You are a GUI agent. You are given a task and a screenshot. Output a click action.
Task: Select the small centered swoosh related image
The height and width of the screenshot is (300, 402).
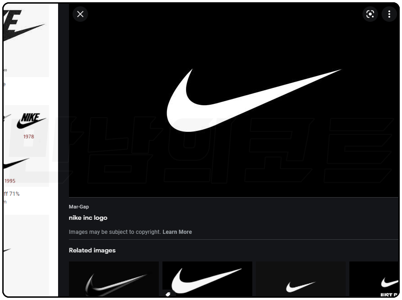[x=301, y=279]
